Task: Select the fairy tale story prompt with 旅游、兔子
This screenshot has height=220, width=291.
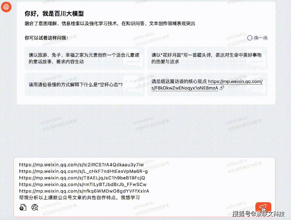Action: click(x=85, y=58)
